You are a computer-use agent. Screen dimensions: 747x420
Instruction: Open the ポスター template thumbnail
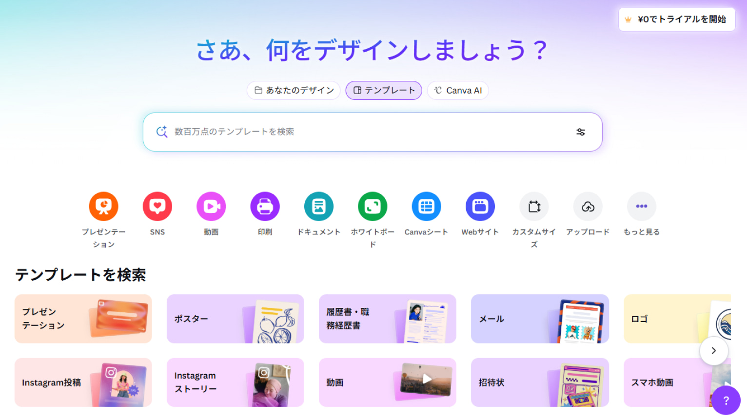(x=235, y=319)
